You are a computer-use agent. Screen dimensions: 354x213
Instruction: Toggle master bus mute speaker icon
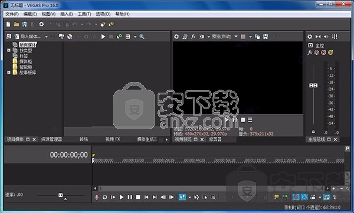point(326,37)
